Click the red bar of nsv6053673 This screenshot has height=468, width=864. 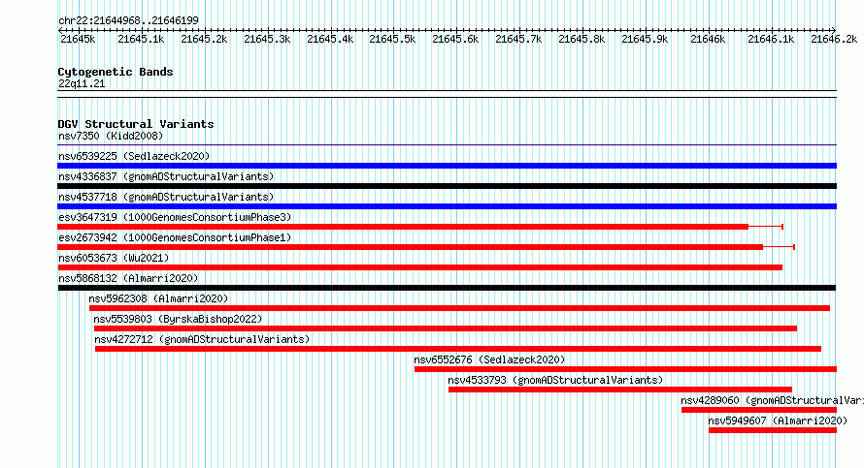(420, 267)
